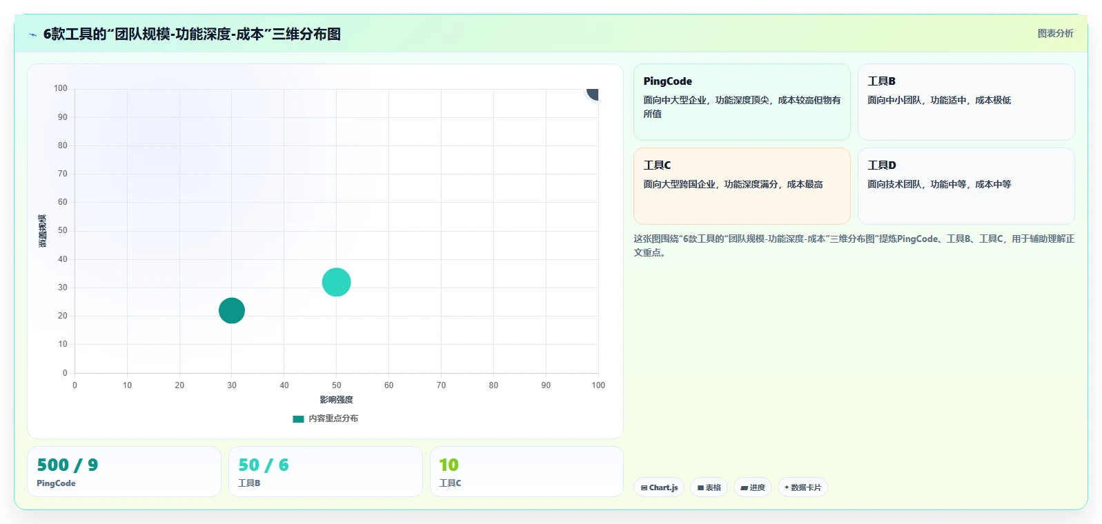Click the 覆盖规模 y-axis label

[x=43, y=231]
